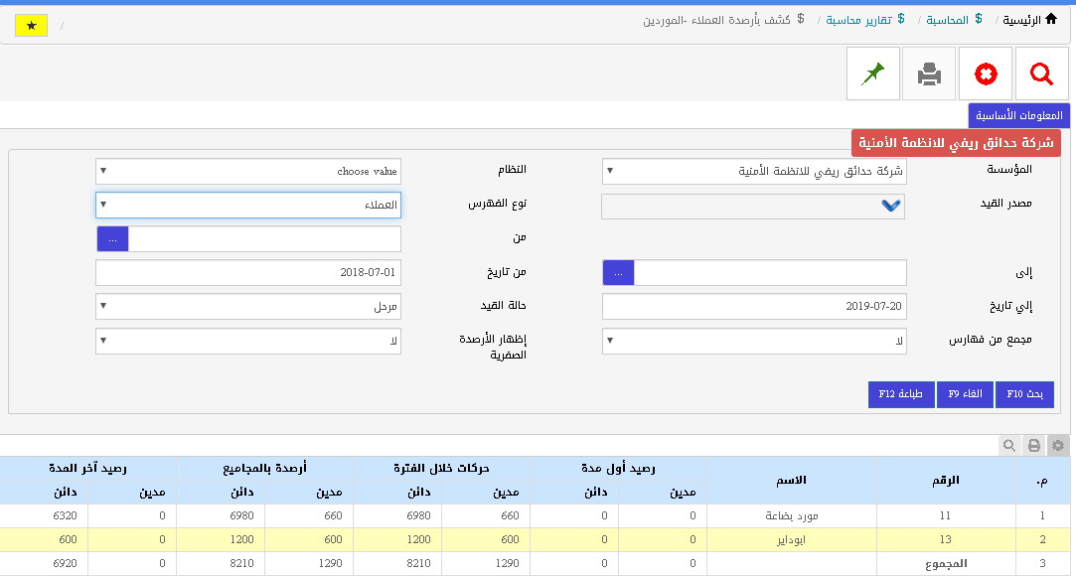Click the small grid search icon

tap(1009, 446)
